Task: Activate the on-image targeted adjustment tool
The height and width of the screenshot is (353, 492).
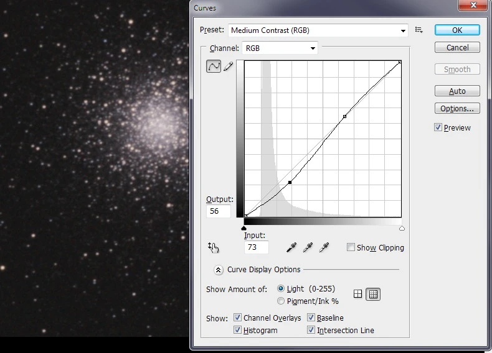Action: (214, 247)
